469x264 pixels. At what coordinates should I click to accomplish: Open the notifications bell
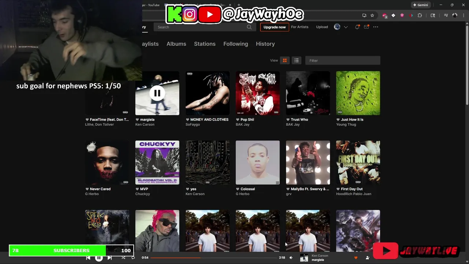[x=357, y=27]
